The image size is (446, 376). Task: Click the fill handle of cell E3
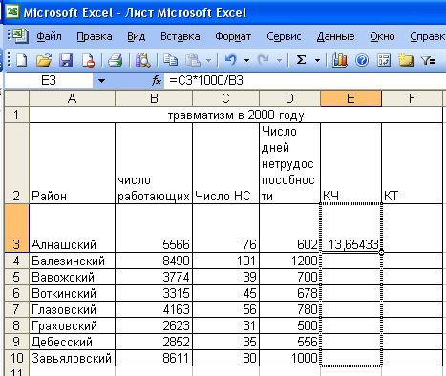click(x=381, y=252)
